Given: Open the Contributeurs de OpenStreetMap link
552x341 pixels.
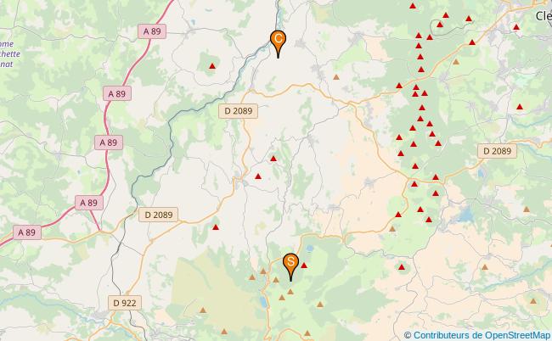Looking at the screenshot, I should tap(482, 335).
